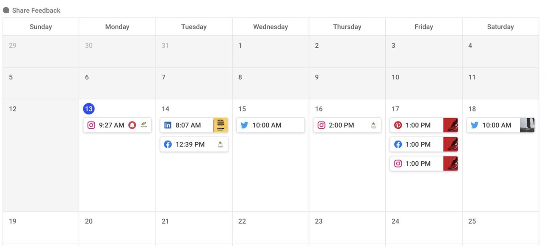547x249 pixels.
Task: Select today's highlighted date 13
Action: (x=88, y=109)
